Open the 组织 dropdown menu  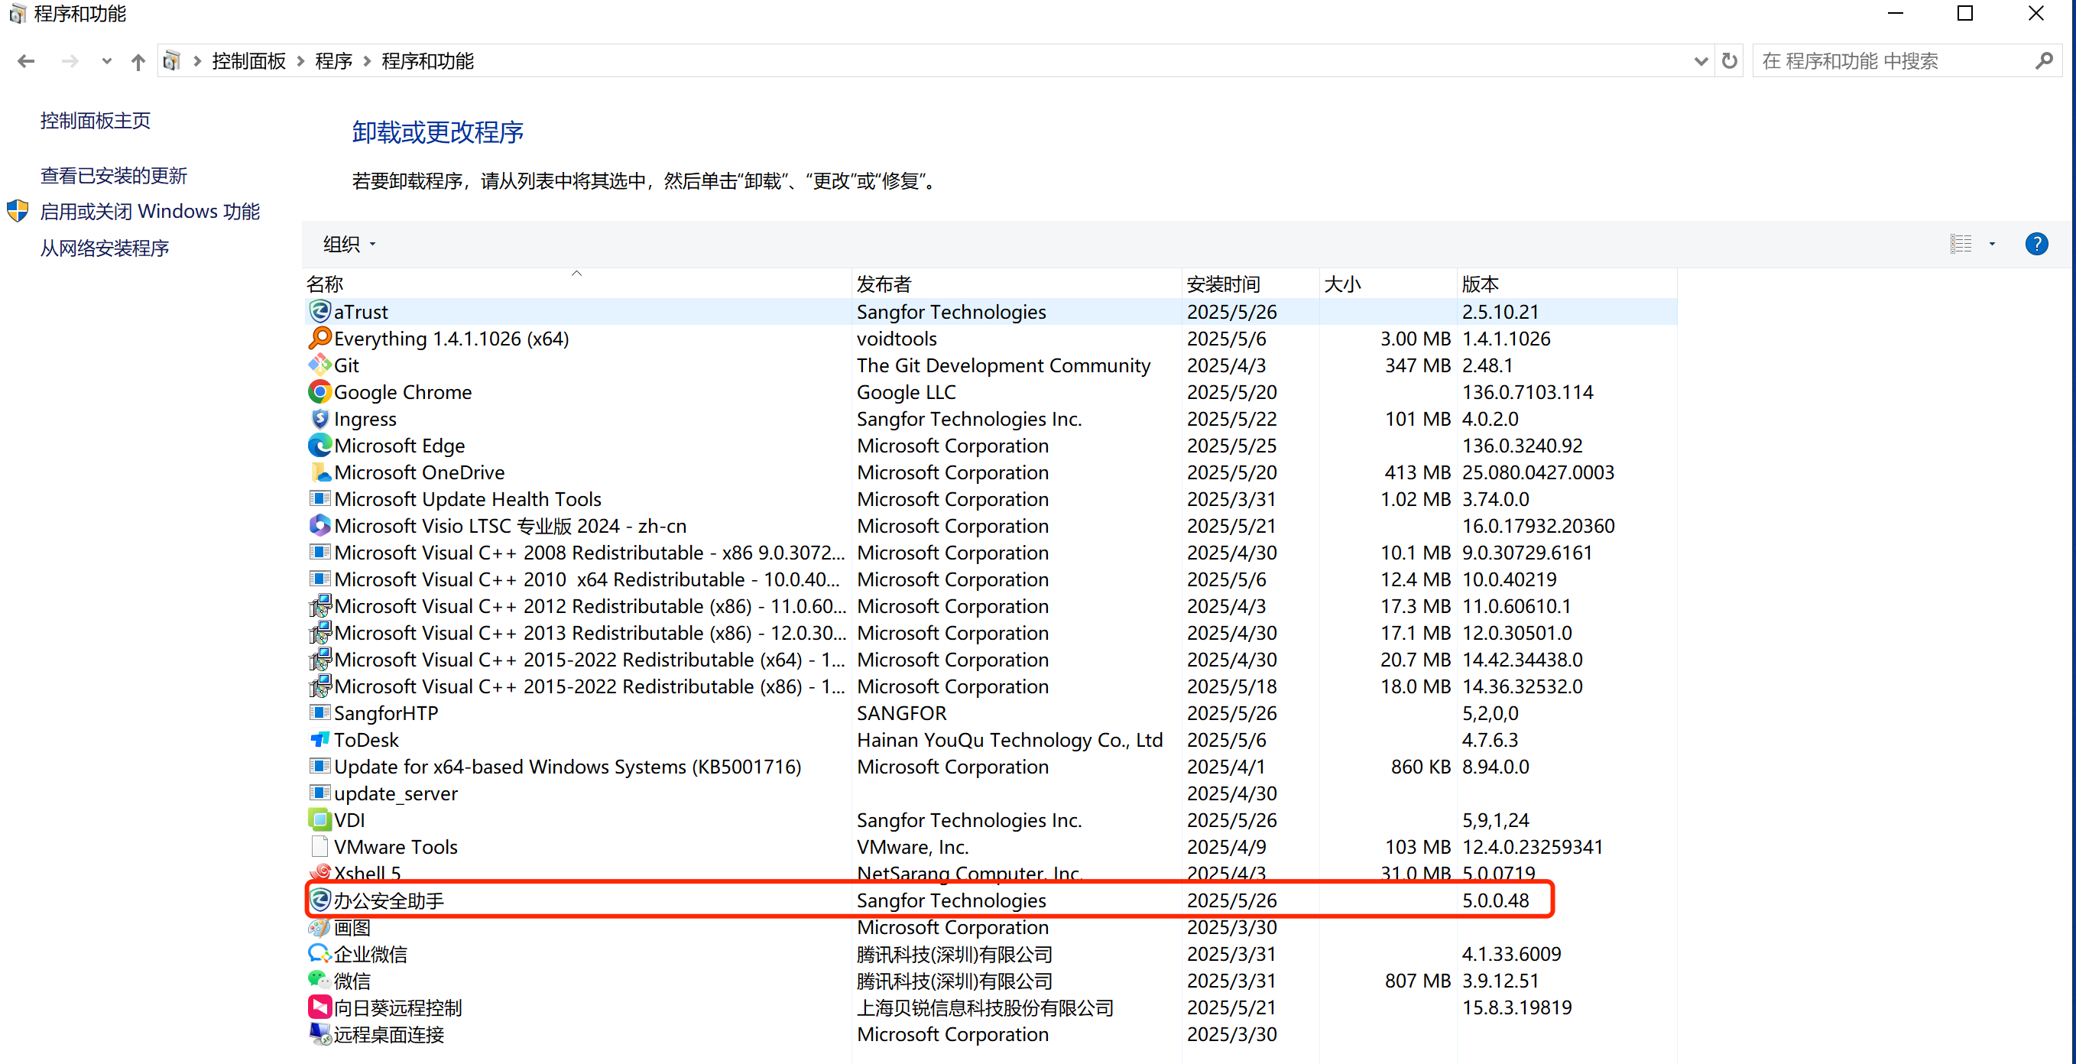349,245
